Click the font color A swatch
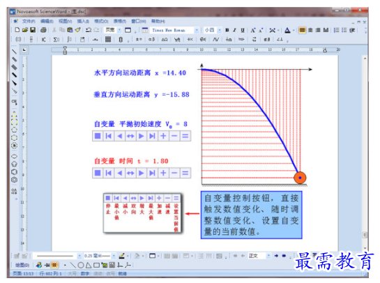 pyautogui.click(x=287, y=30)
